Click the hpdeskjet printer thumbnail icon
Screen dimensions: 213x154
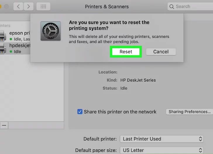(x=2, y=48)
